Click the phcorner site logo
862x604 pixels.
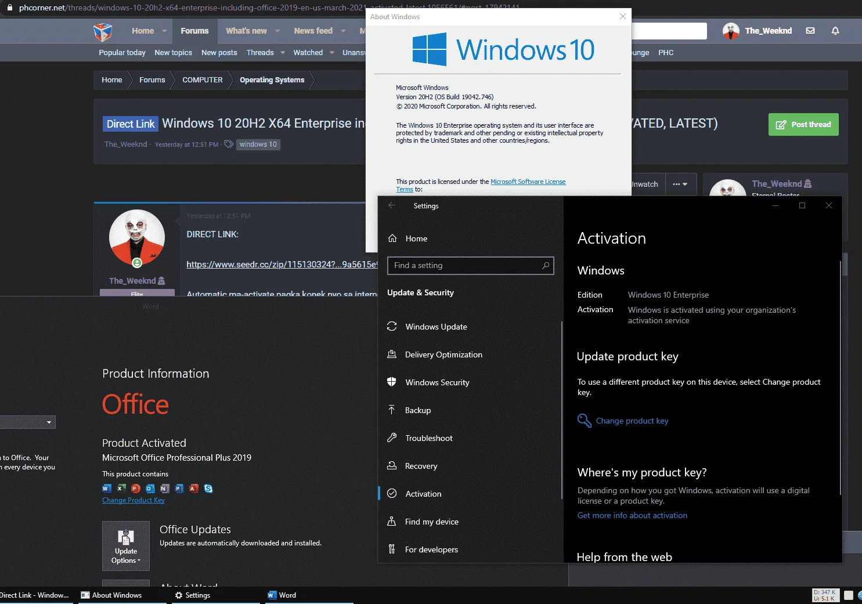pos(103,31)
